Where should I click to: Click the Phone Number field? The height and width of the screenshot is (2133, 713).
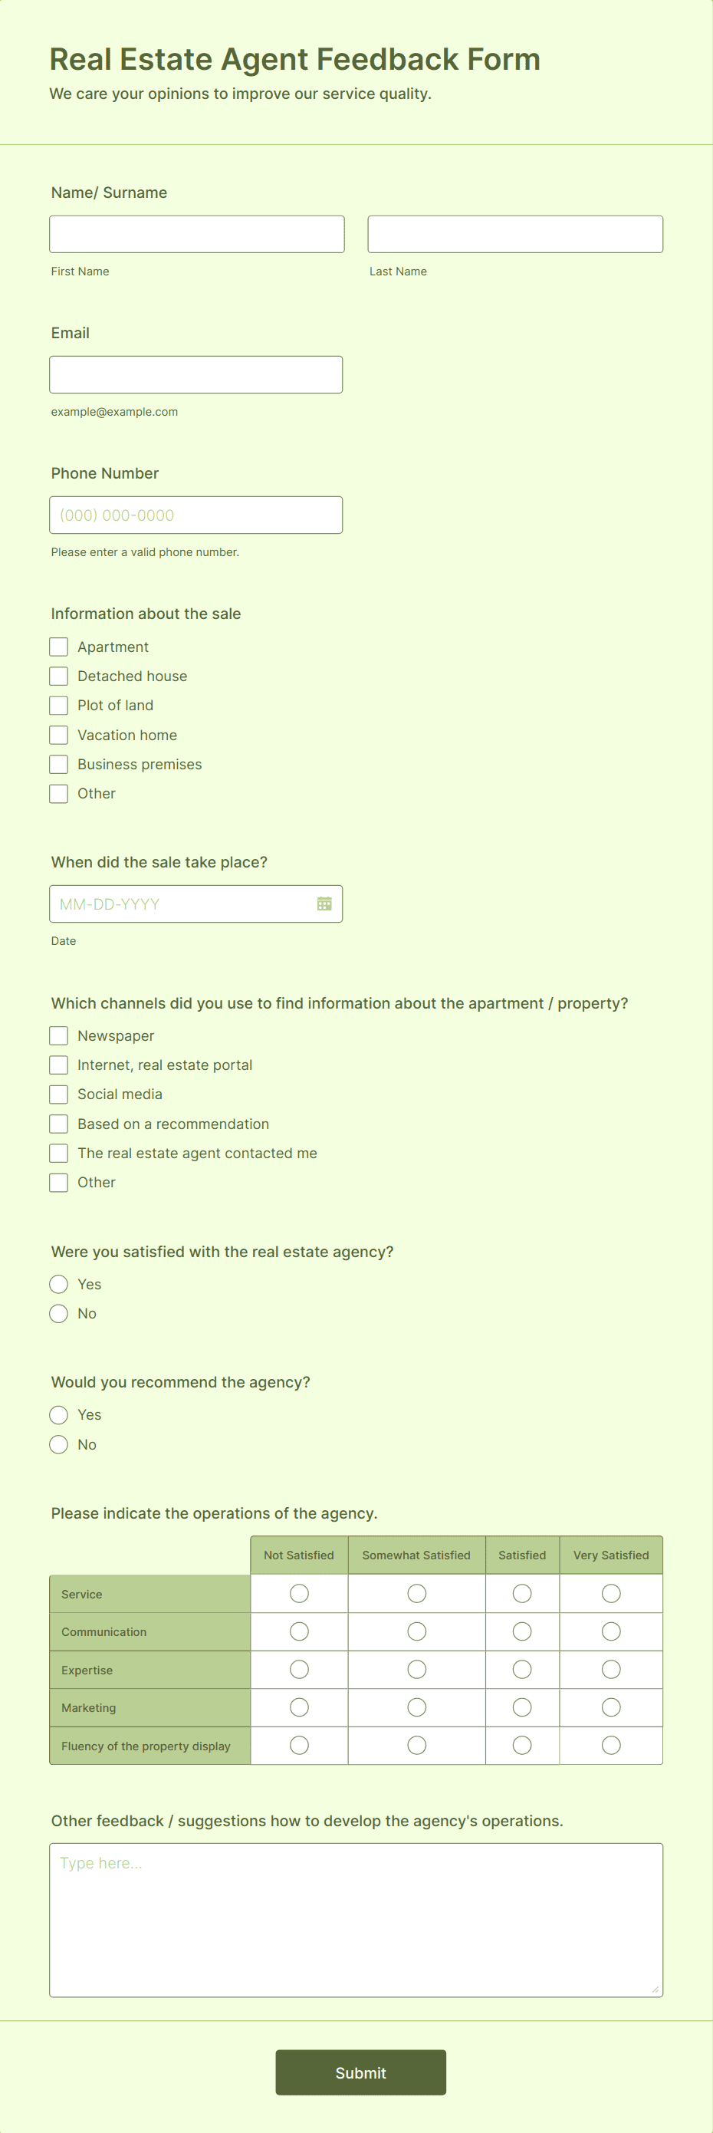(x=196, y=515)
